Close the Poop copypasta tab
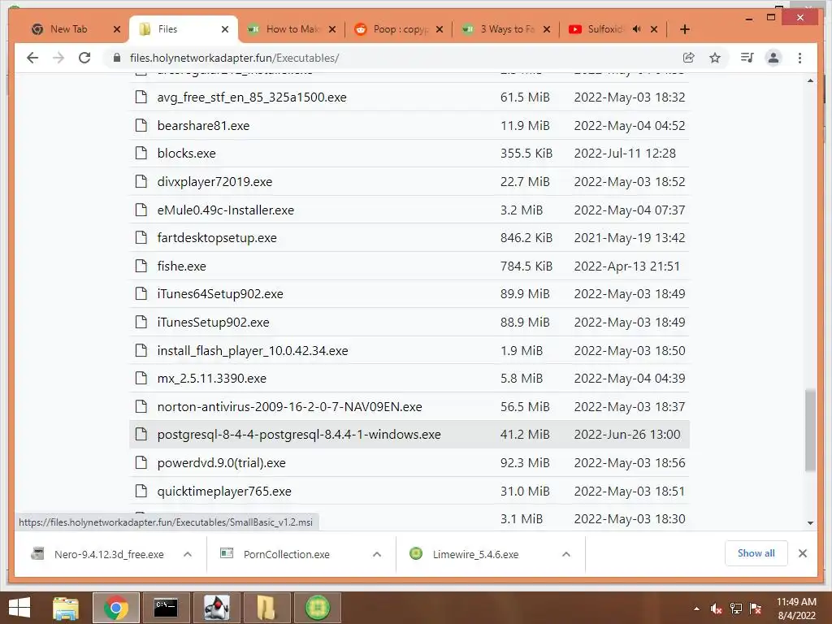832x624 pixels. (x=440, y=29)
